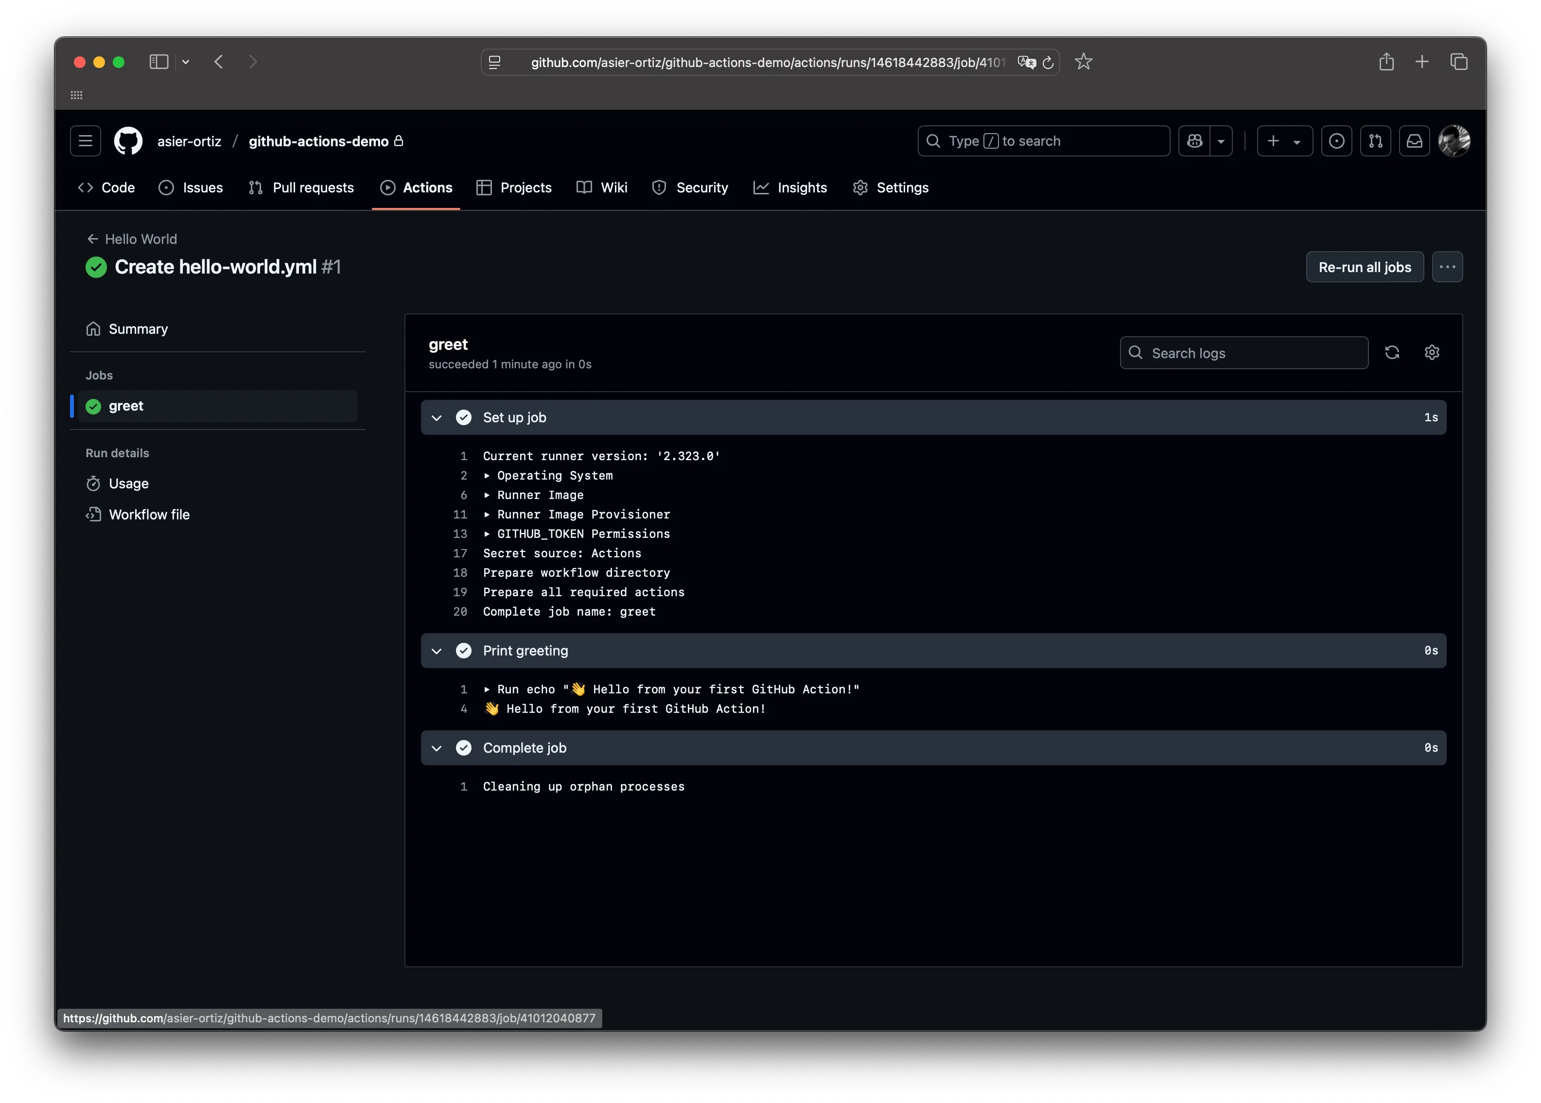
Task: Reload the page with the refresh icon
Action: (x=1048, y=63)
